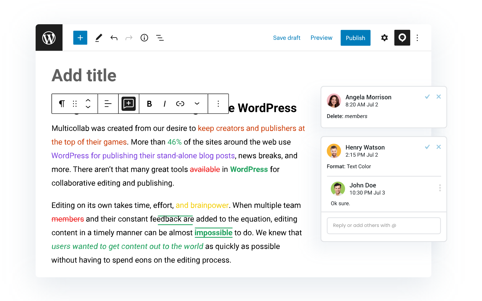Click the reply or add others field
482x301 pixels.
[384, 226]
